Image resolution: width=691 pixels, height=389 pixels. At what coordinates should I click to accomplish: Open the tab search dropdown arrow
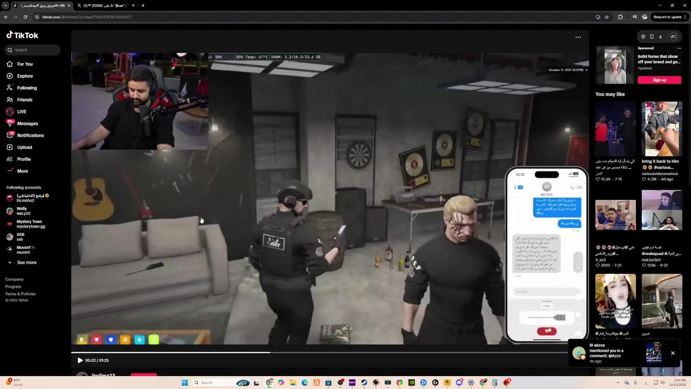click(x=5, y=5)
